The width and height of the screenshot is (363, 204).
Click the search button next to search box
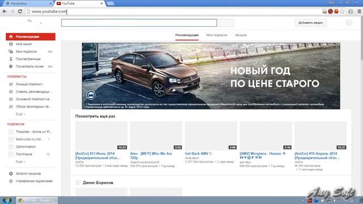pos(226,23)
